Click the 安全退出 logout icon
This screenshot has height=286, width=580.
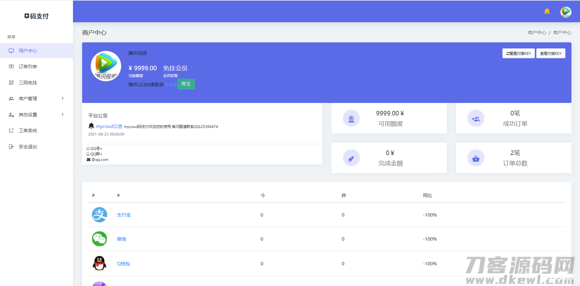click(11, 147)
